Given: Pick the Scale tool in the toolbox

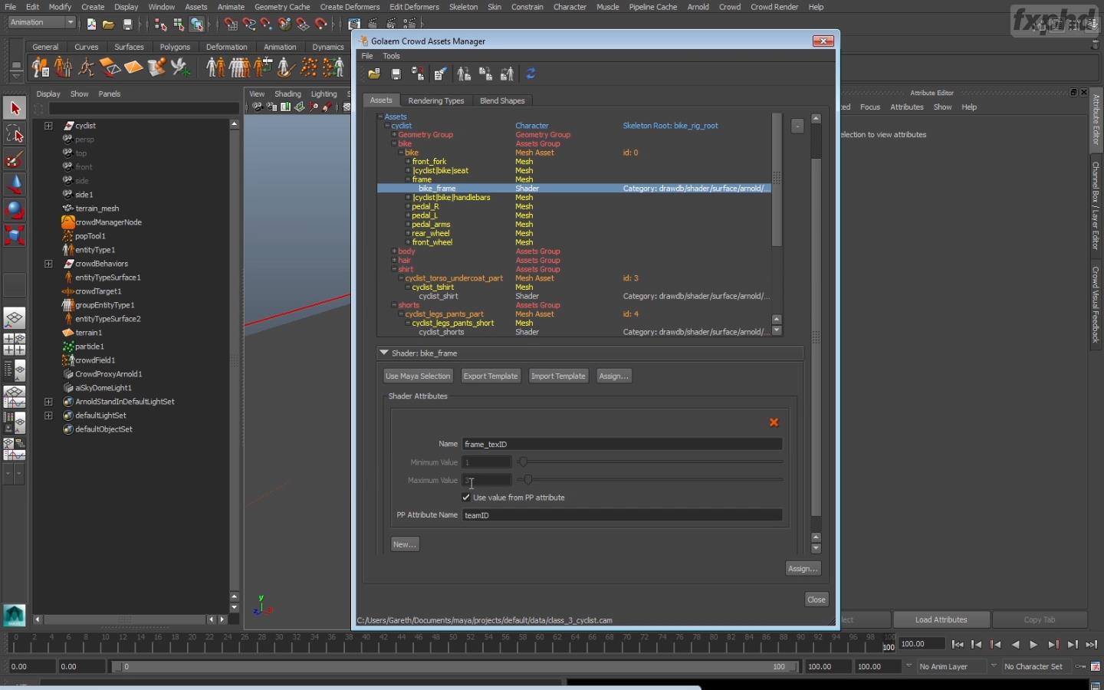Looking at the screenshot, I should point(15,235).
